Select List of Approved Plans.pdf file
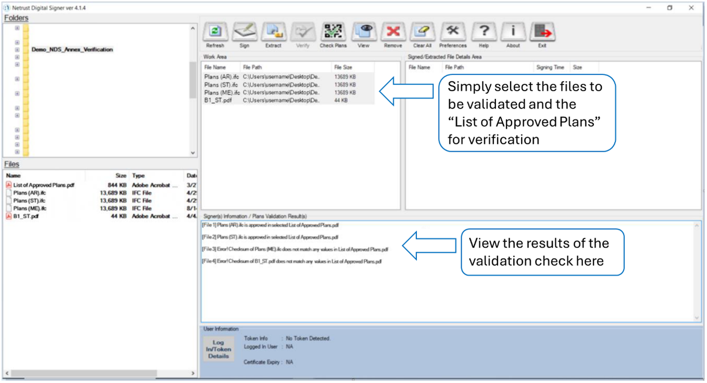 [43, 185]
